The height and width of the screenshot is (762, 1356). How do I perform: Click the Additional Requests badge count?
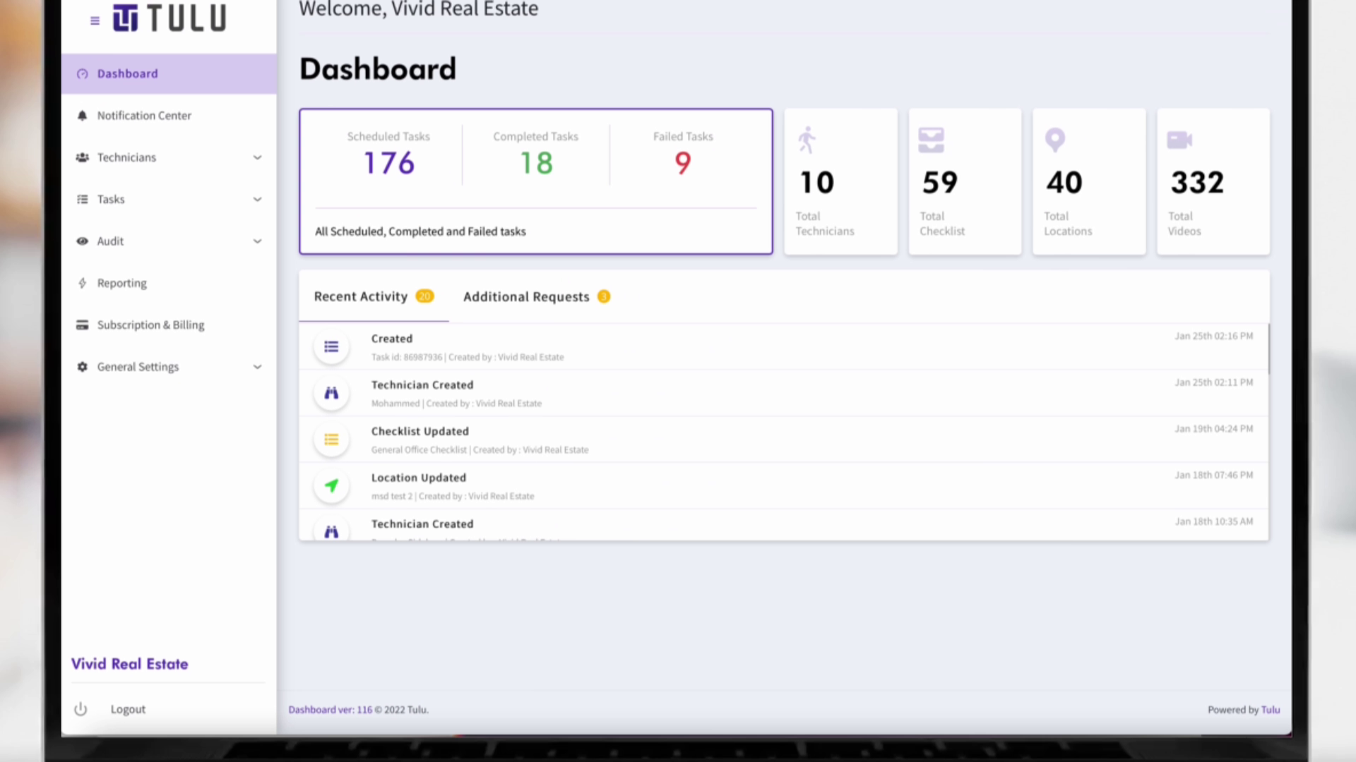pos(604,296)
